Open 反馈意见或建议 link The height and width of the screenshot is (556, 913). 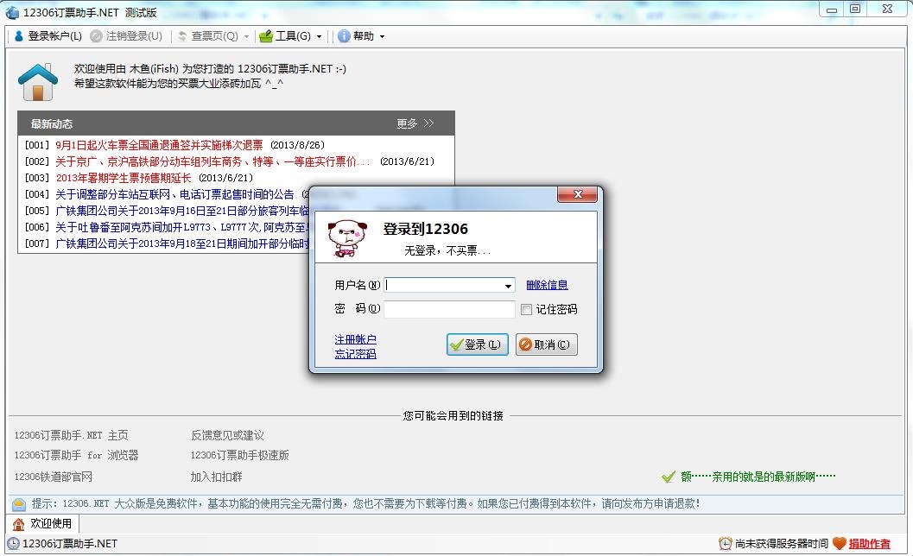pyautogui.click(x=227, y=435)
